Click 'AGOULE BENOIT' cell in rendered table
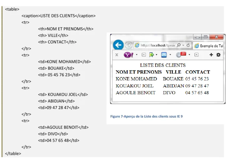Image resolution: width=226 pixels, height=161 pixels. click(x=136, y=93)
